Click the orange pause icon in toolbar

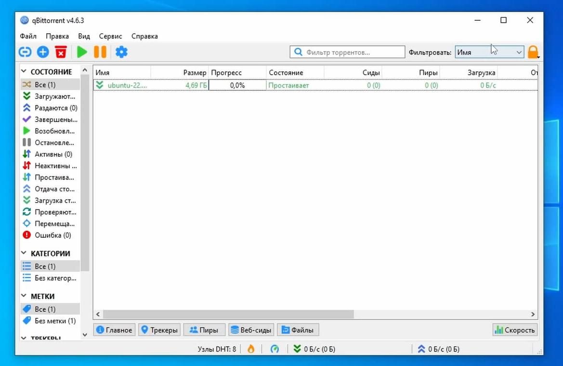click(100, 52)
